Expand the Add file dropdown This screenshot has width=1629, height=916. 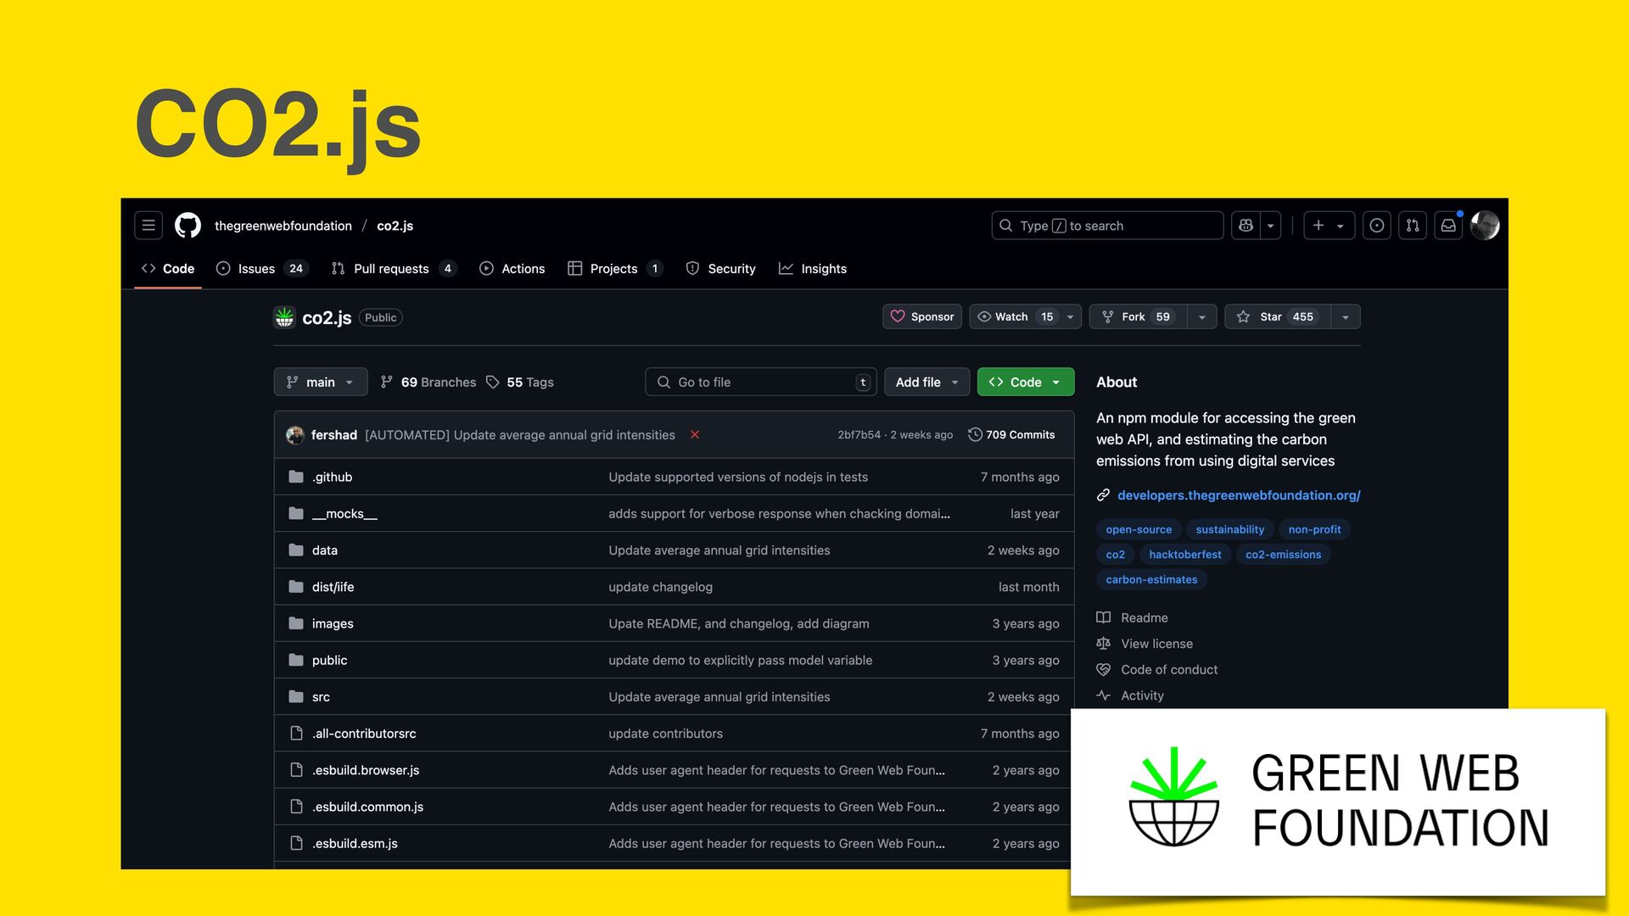tap(926, 383)
